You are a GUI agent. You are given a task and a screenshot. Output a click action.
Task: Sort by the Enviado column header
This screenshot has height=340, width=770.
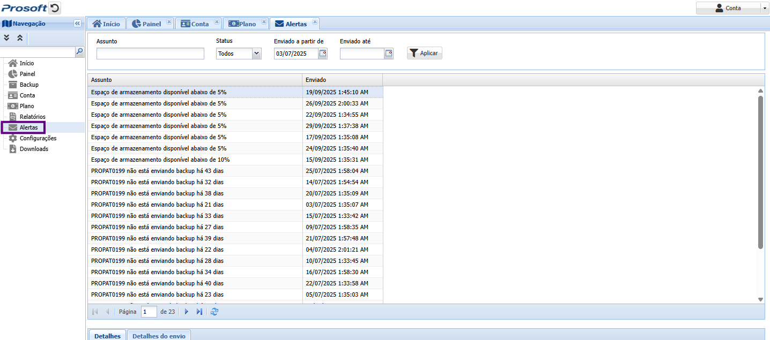[x=342, y=80]
